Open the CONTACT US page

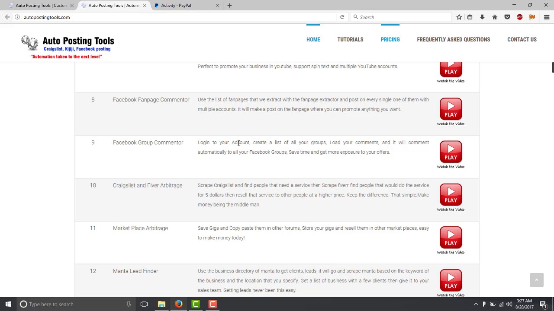[x=522, y=39]
